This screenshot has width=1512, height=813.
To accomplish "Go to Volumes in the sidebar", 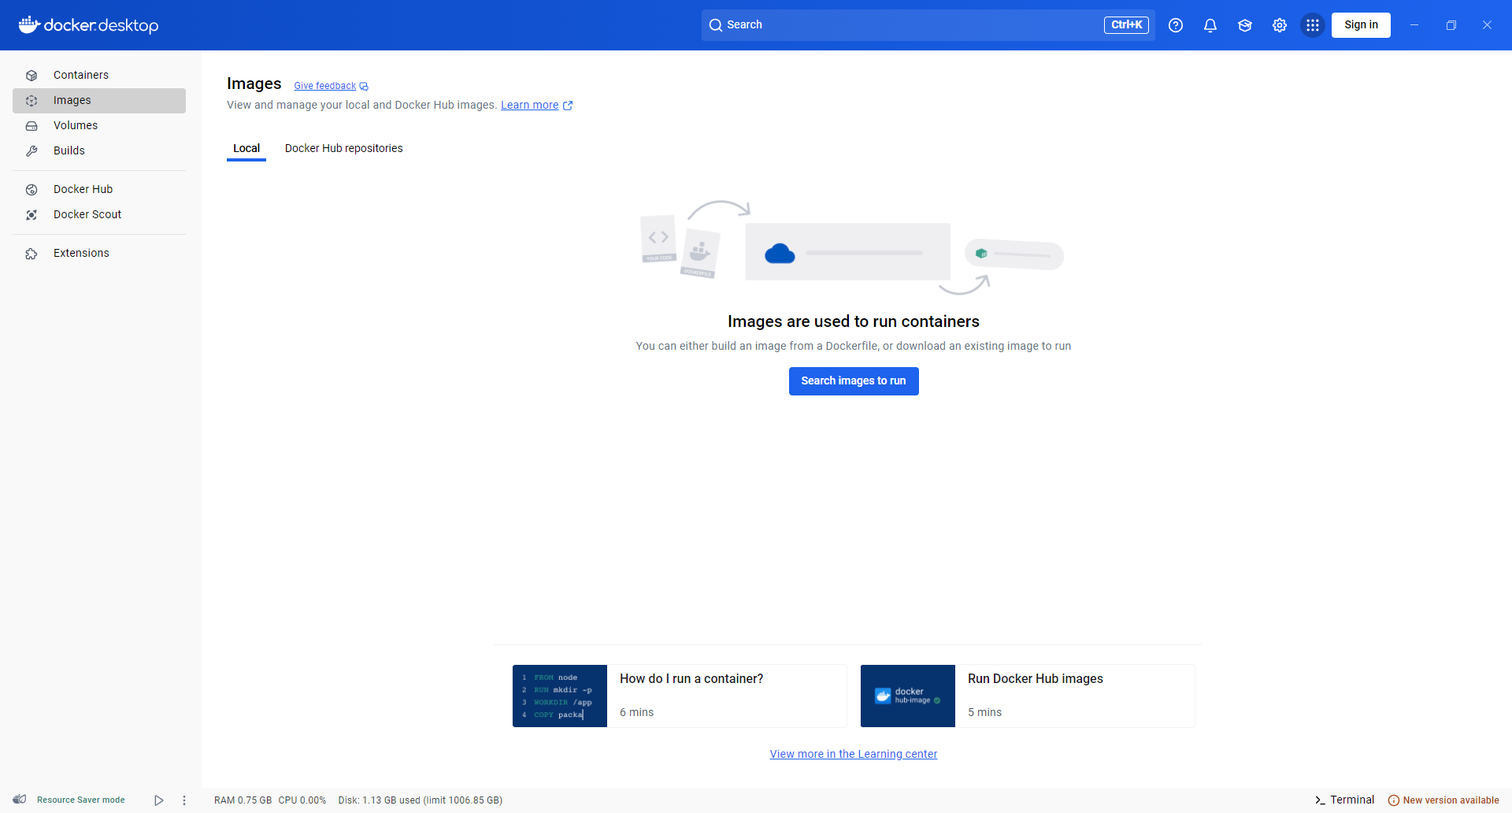I will point(99,126).
